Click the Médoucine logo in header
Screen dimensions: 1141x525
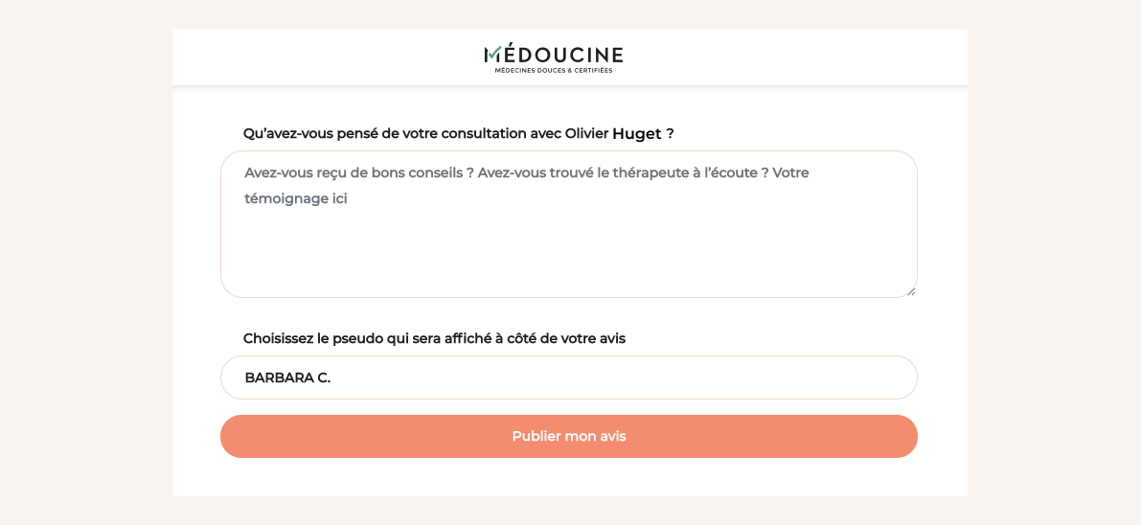point(553,57)
